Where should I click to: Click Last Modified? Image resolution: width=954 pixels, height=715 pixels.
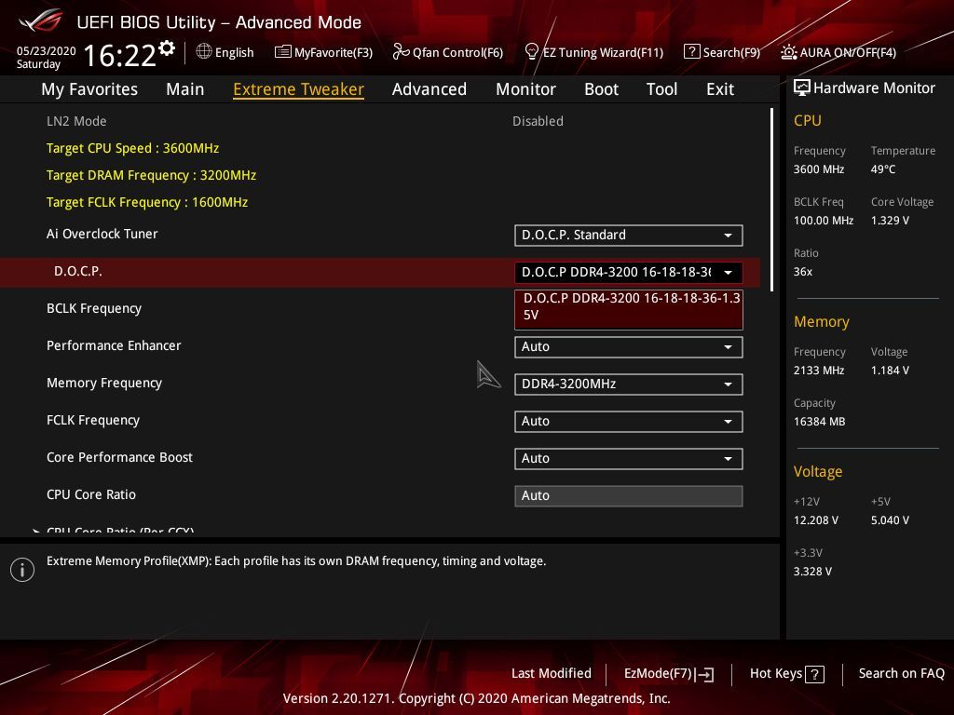pos(552,674)
